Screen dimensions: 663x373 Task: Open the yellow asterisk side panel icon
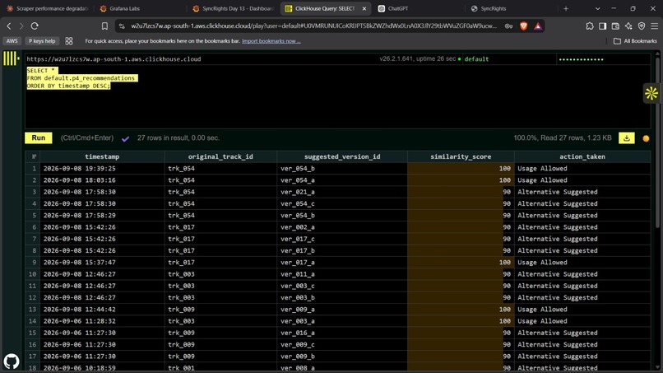click(651, 93)
